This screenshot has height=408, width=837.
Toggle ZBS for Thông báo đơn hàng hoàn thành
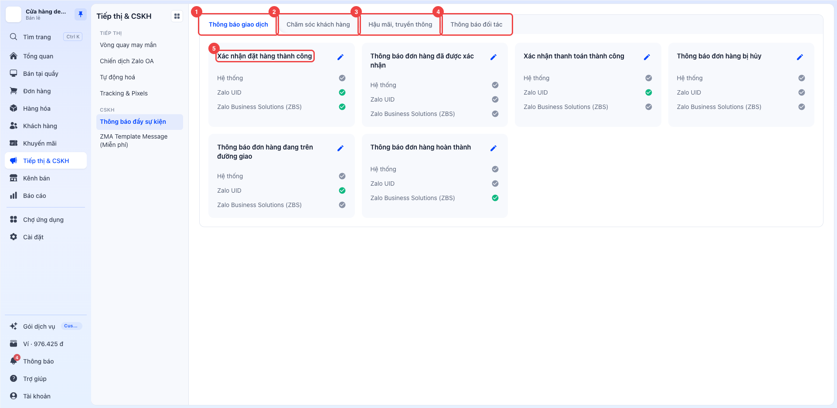click(x=495, y=198)
